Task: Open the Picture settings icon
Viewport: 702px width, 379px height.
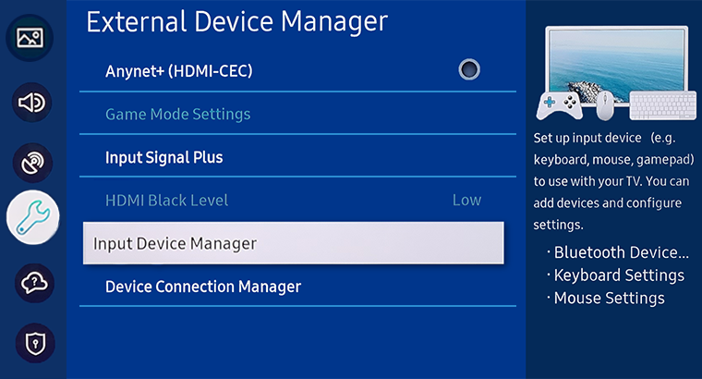Action: pyautogui.click(x=30, y=38)
